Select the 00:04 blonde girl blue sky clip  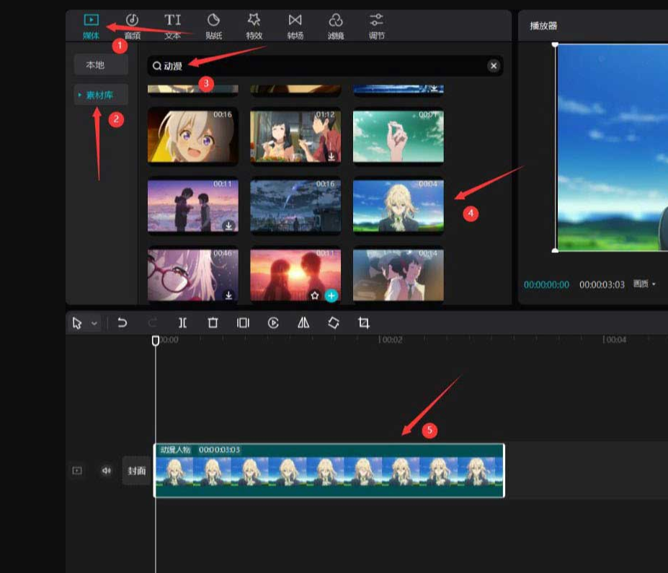click(x=398, y=205)
